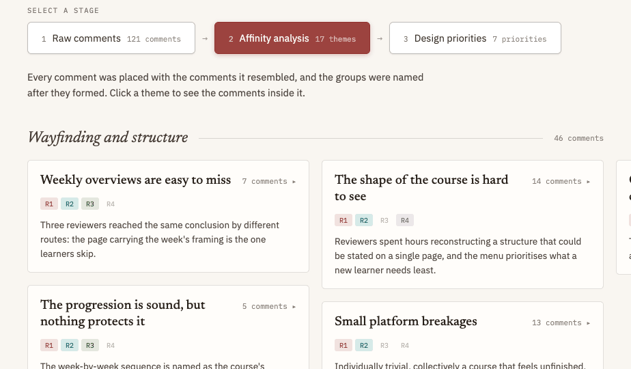
Task: Click dimmed R3 tag on 'shape of the course' card
Action: (x=384, y=220)
